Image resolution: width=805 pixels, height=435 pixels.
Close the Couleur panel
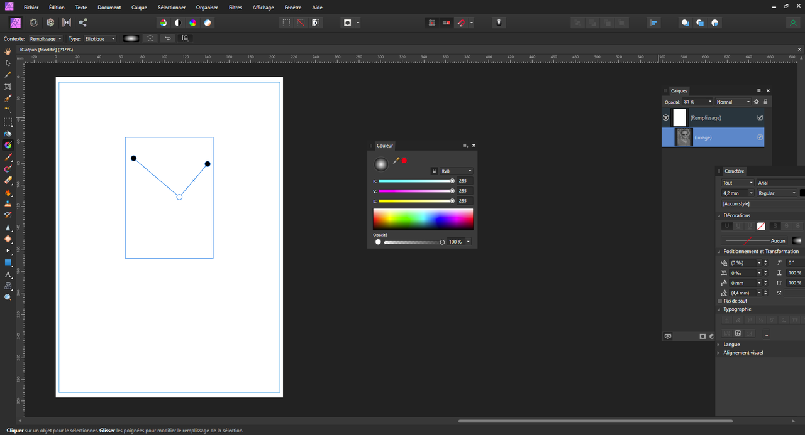point(474,145)
